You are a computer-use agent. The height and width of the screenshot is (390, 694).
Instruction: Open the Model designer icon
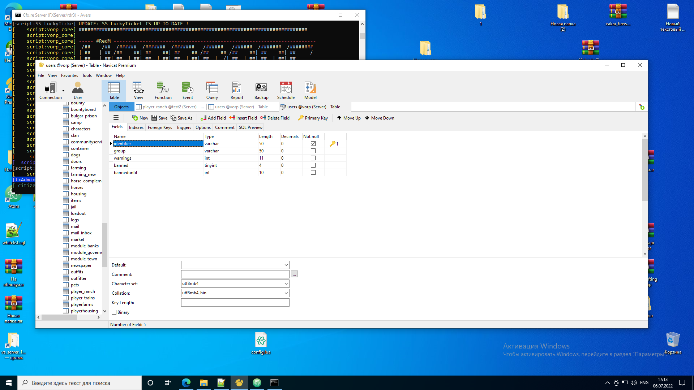point(310,90)
